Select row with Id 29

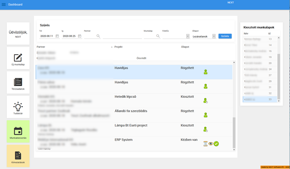point(260,81)
